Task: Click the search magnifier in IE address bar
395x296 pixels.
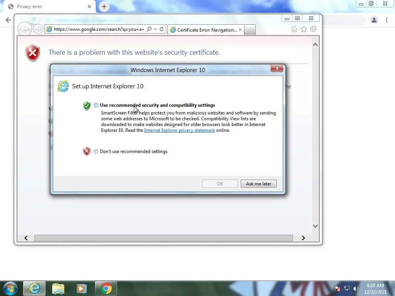Action: click(x=149, y=29)
